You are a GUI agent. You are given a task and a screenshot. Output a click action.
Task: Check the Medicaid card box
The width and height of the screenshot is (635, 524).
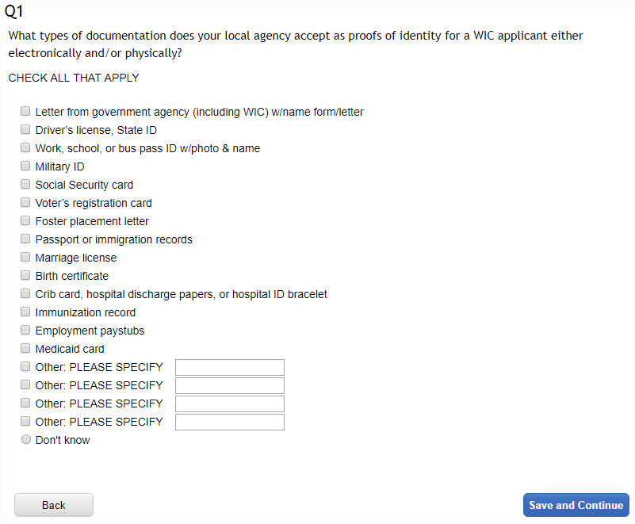(25, 349)
